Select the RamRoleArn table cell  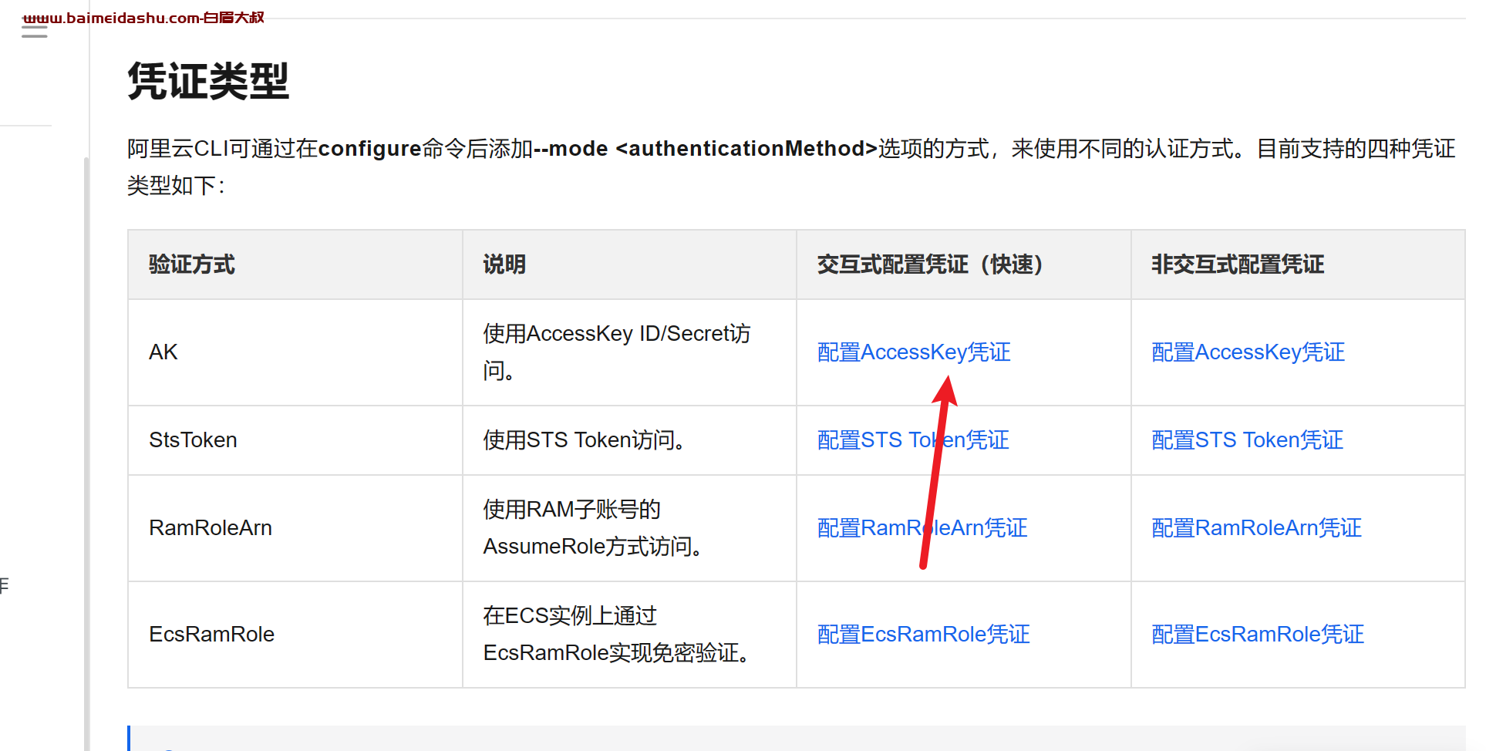click(x=295, y=528)
